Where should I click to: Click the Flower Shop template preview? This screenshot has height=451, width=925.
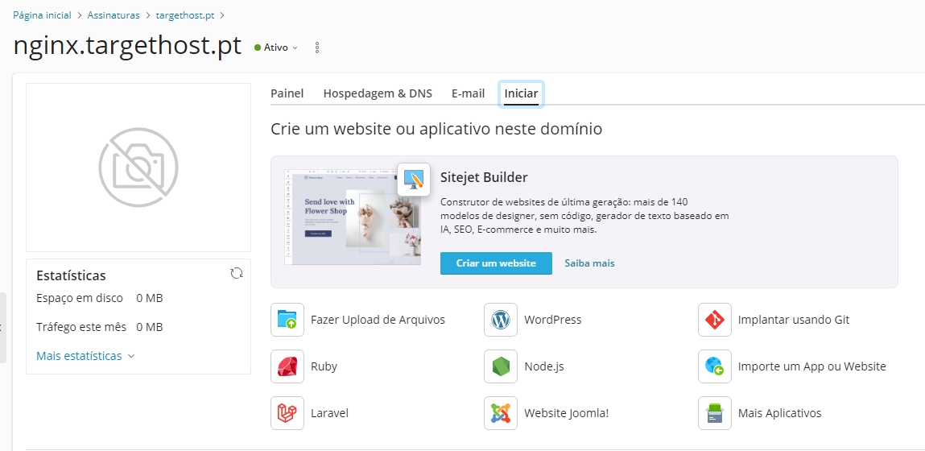(352, 217)
